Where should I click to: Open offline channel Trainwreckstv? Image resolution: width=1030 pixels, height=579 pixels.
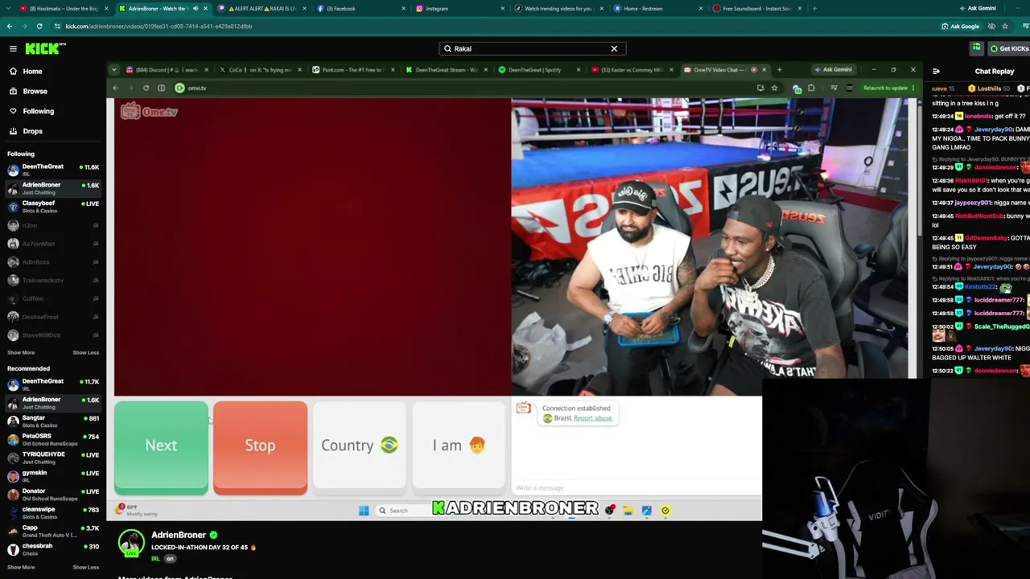click(52, 280)
